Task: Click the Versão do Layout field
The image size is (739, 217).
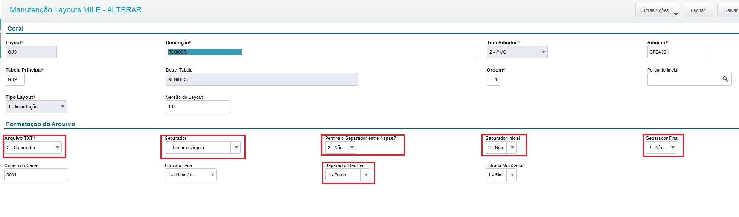Action: (198, 107)
